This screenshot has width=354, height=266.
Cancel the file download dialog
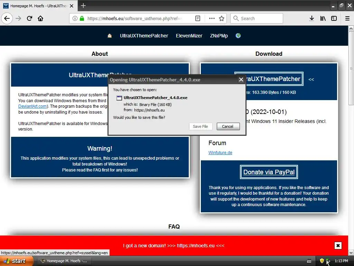click(x=227, y=126)
